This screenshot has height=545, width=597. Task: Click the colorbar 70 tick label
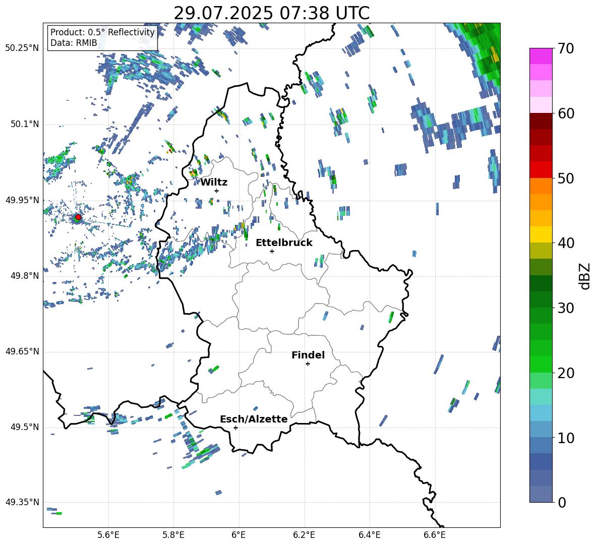[566, 49]
